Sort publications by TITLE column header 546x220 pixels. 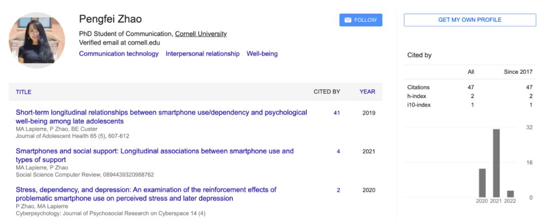pyautogui.click(x=23, y=92)
